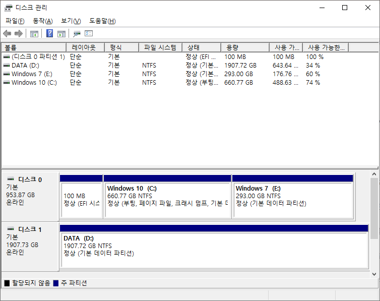Open the properties checklist toolbar icon
The height and width of the screenshot is (301, 380).
[x=89, y=33]
